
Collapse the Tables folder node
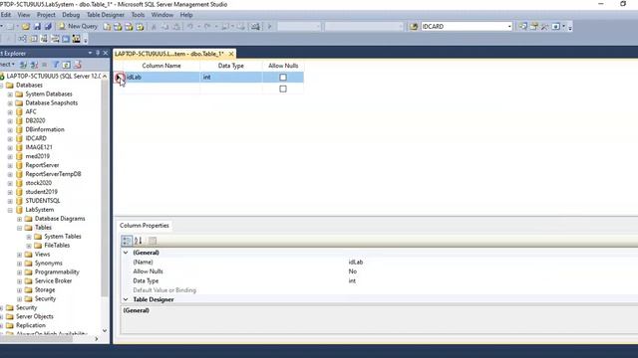click(x=20, y=228)
